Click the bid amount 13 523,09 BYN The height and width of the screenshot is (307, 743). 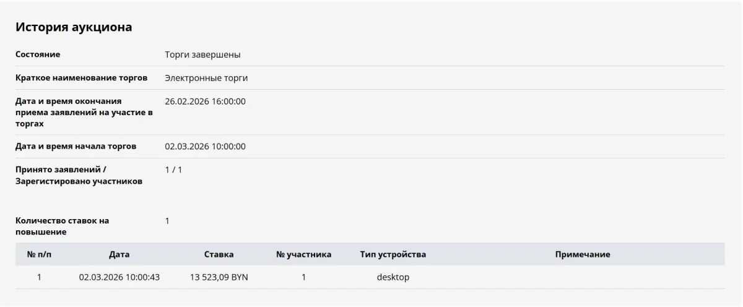click(219, 277)
